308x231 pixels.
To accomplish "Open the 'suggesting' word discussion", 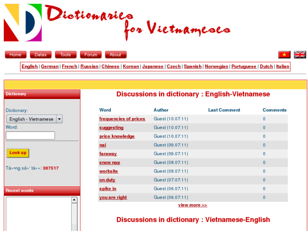I will click(111, 128).
